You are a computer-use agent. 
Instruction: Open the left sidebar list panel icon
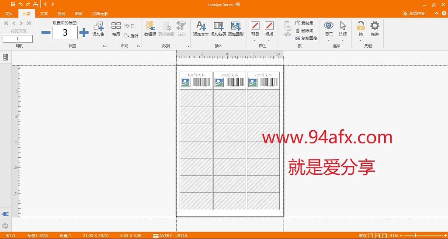5,57
